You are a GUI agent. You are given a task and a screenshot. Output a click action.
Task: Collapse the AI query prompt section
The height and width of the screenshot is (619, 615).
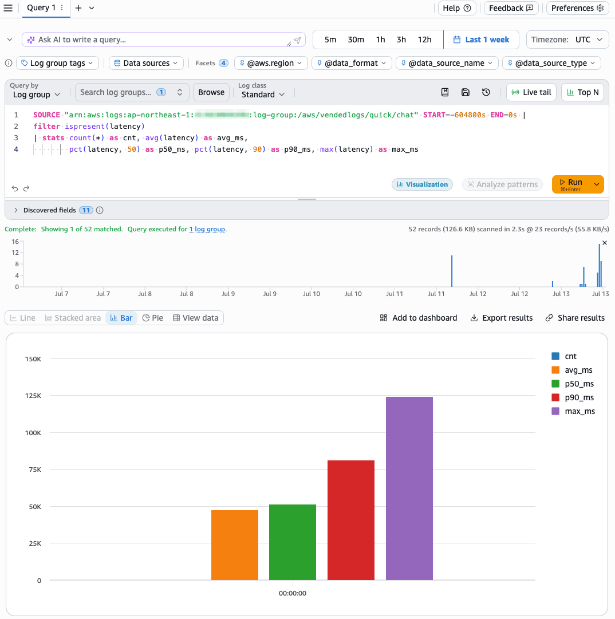click(10, 40)
